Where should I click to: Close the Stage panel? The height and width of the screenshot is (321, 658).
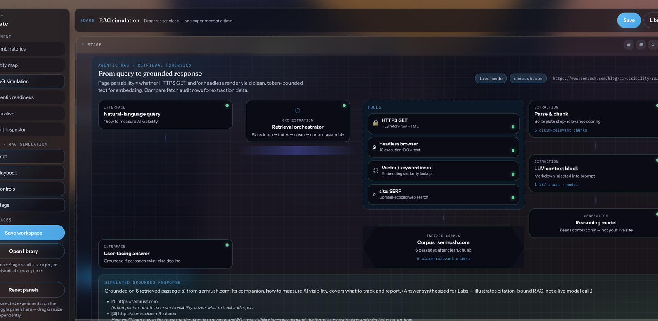pos(653,45)
